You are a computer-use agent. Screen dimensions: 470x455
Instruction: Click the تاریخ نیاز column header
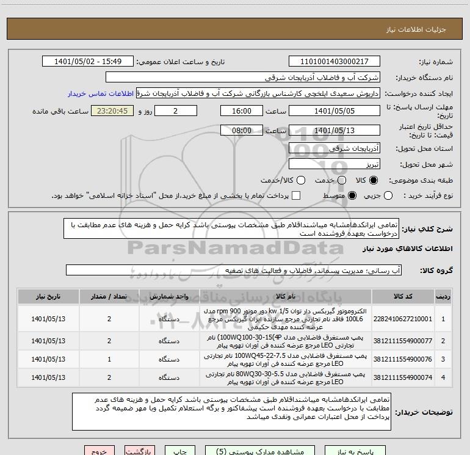pyautogui.click(x=48, y=296)
